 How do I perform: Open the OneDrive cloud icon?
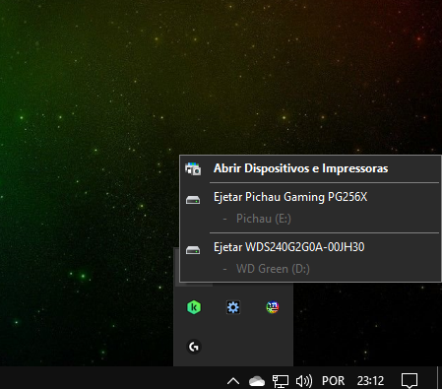pyautogui.click(x=257, y=381)
